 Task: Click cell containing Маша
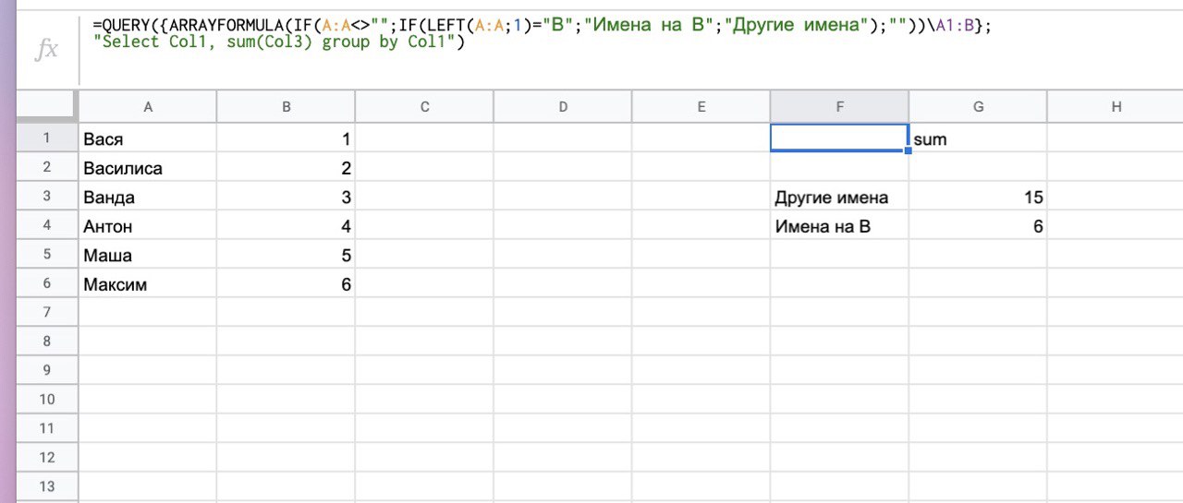point(148,254)
